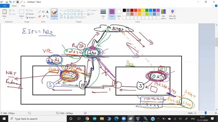Select the Eraser tool
218x122 pixels.
click(x=40, y=17)
